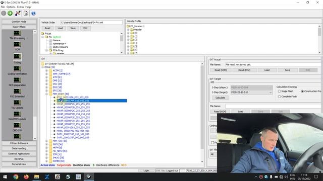Open the NAV/ENT Update module icon
This screenshot has height=181, width=323.
click(x=17, y=114)
